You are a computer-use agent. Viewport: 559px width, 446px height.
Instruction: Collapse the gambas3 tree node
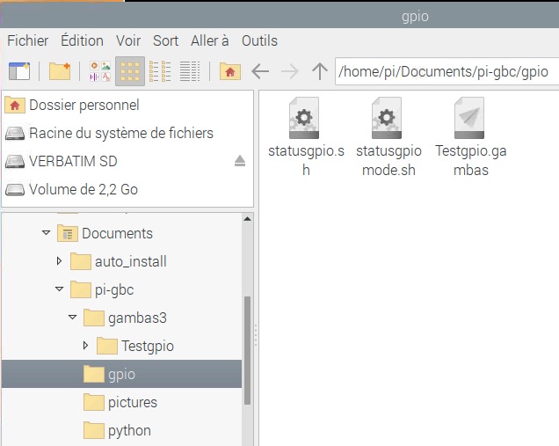coord(72,318)
